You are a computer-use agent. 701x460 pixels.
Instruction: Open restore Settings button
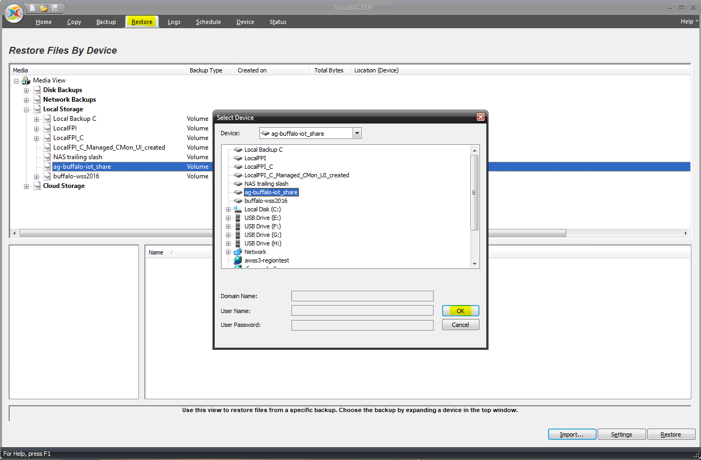coord(622,434)
